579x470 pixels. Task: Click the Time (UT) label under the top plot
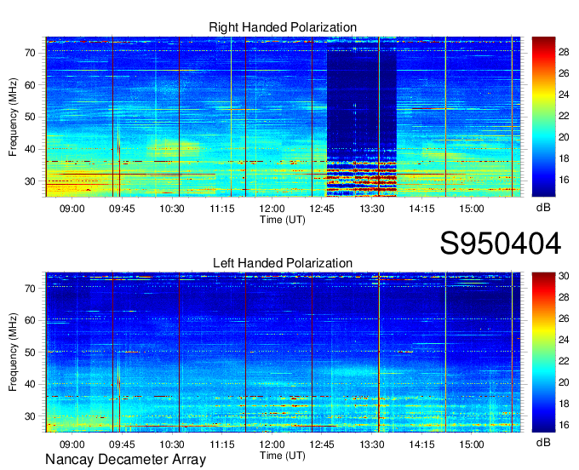click(283, 220)
